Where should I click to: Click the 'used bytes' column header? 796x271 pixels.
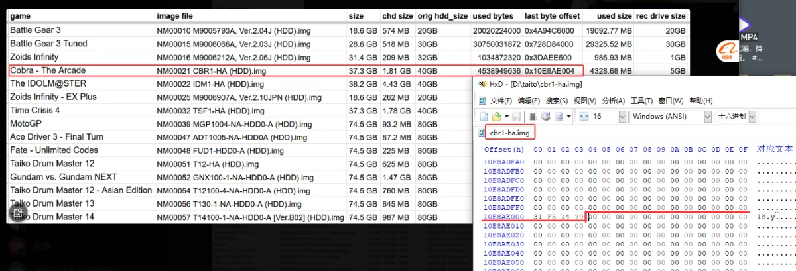[x=494, y=16]
